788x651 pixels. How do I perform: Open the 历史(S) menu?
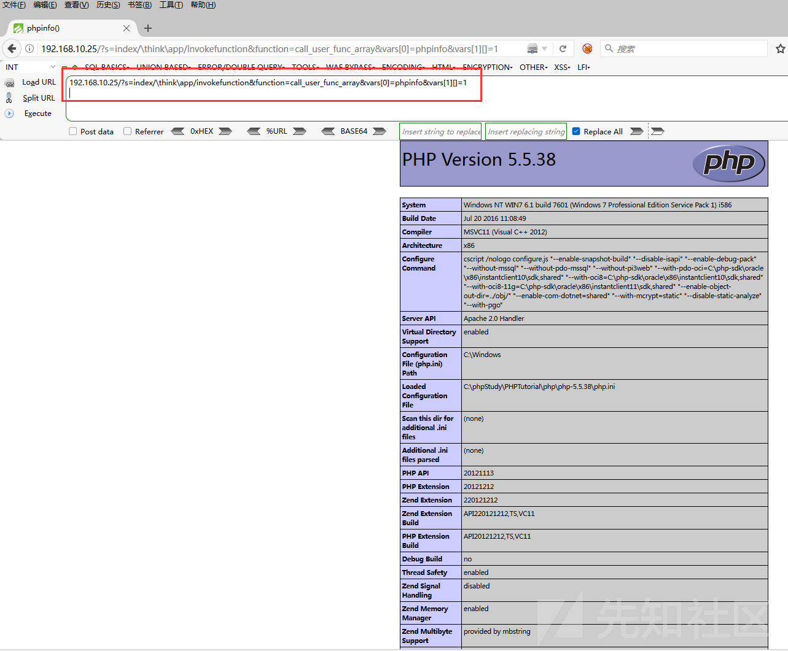click(x=108, y=5)
